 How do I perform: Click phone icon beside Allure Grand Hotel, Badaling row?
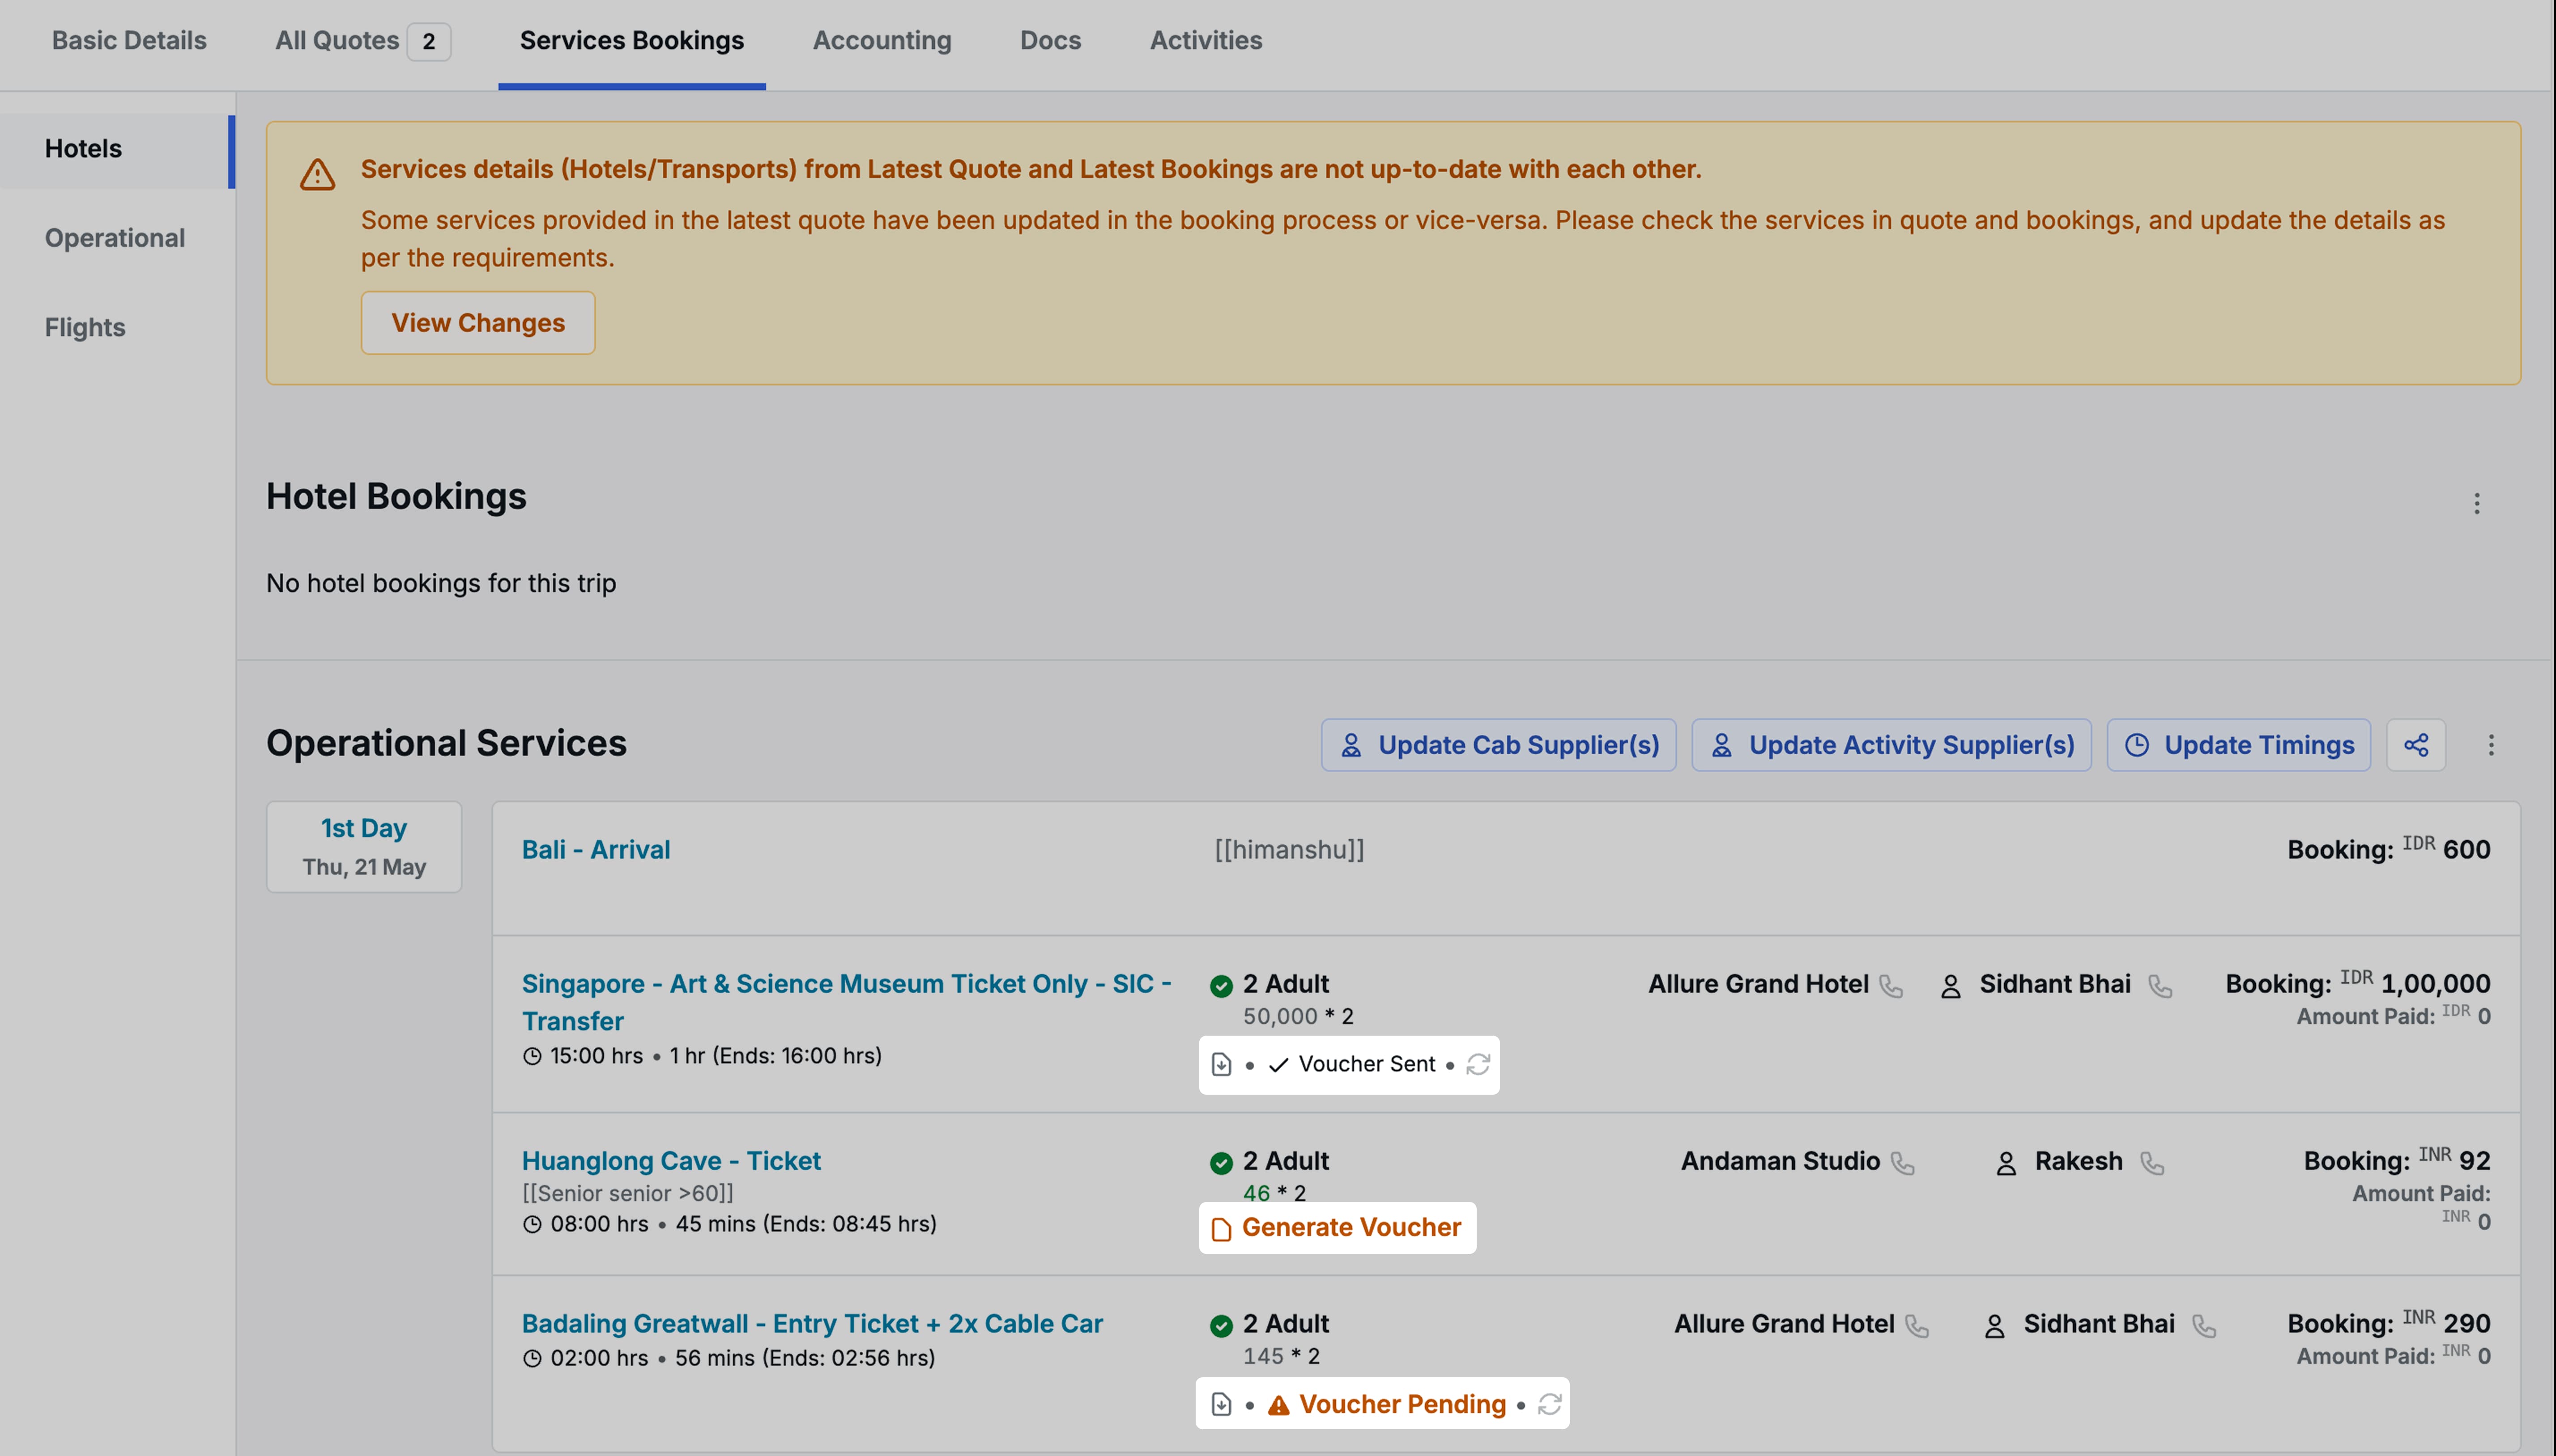point(1917,1326)
